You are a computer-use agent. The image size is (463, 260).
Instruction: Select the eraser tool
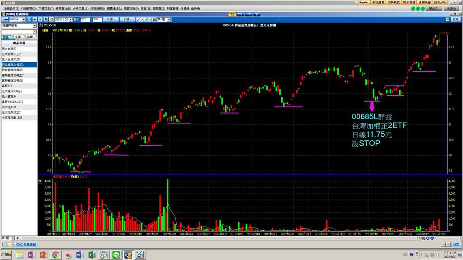click(146, 19)
